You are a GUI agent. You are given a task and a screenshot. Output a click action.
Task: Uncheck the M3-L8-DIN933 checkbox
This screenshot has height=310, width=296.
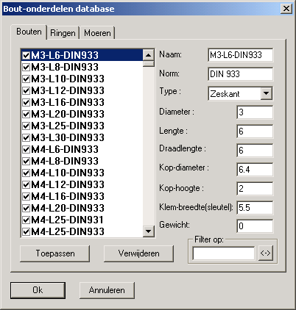[x=26, y=67]
